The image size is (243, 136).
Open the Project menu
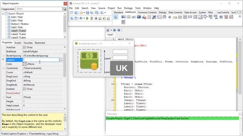(x=111, y=8)
